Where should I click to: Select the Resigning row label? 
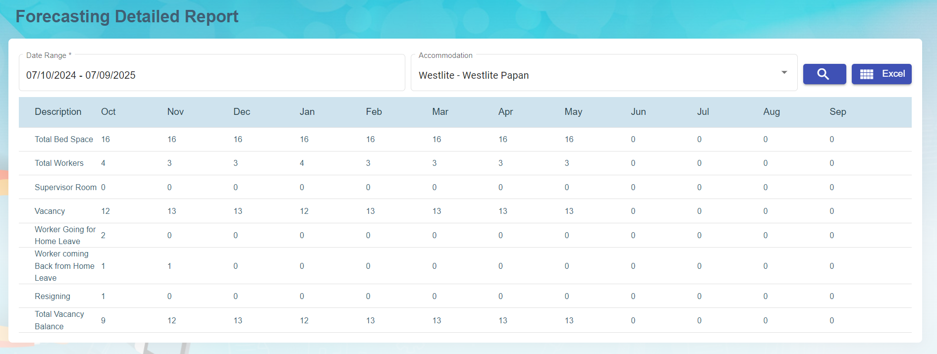click(x=53, y=297)
